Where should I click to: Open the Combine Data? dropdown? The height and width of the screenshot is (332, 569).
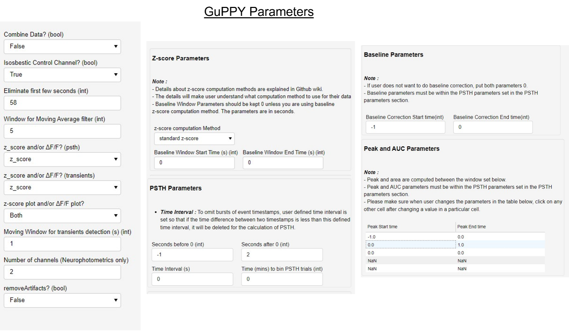pyautogui.click(x=62, y=47)
